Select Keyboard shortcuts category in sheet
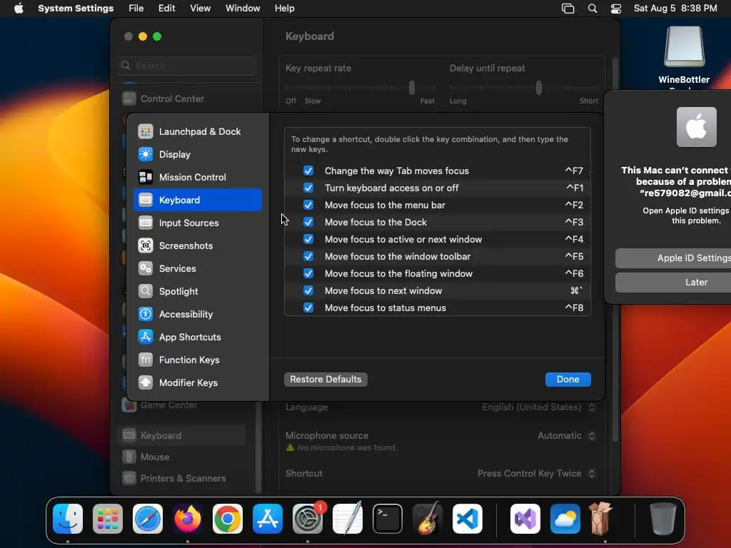Image resolution: width=731 pixels, height=548 pixels. click(x=198, y=200)
